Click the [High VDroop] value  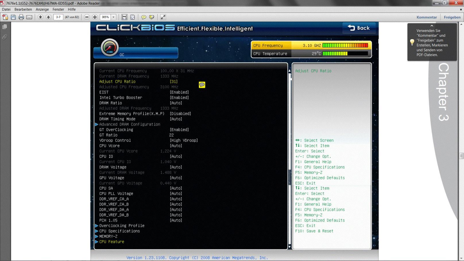[x=184, y=140]
